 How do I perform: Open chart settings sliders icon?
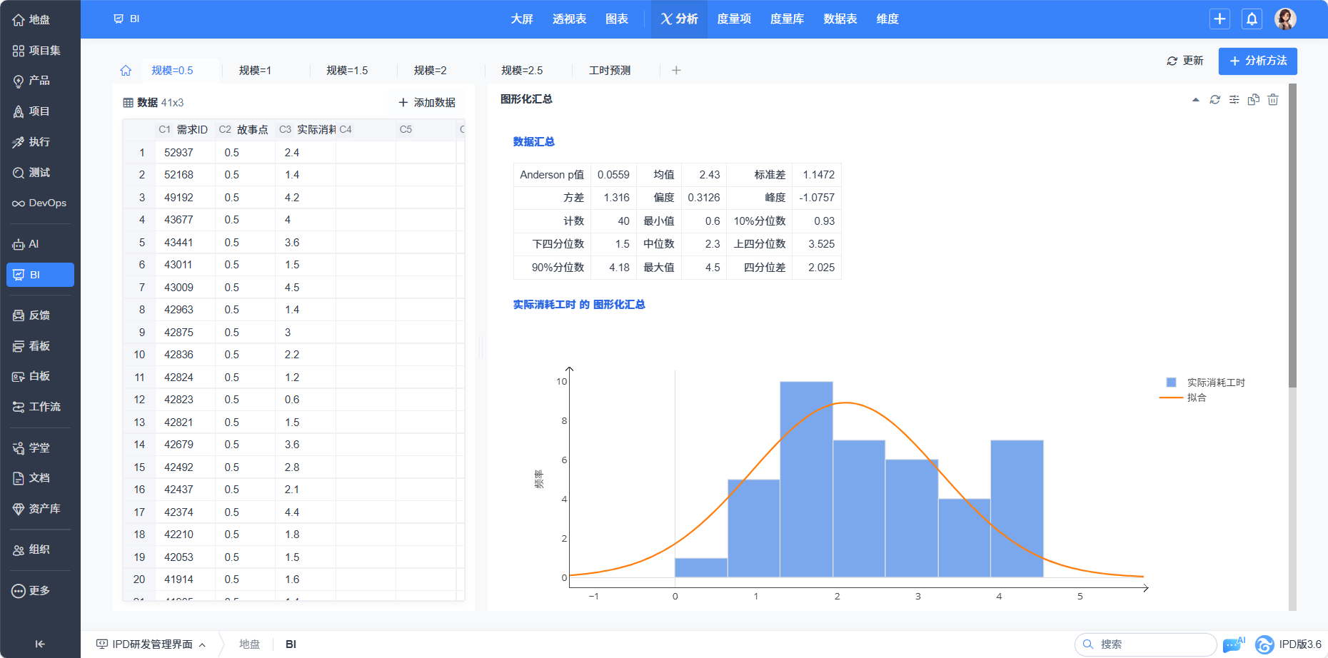[x=1234, y=100]
